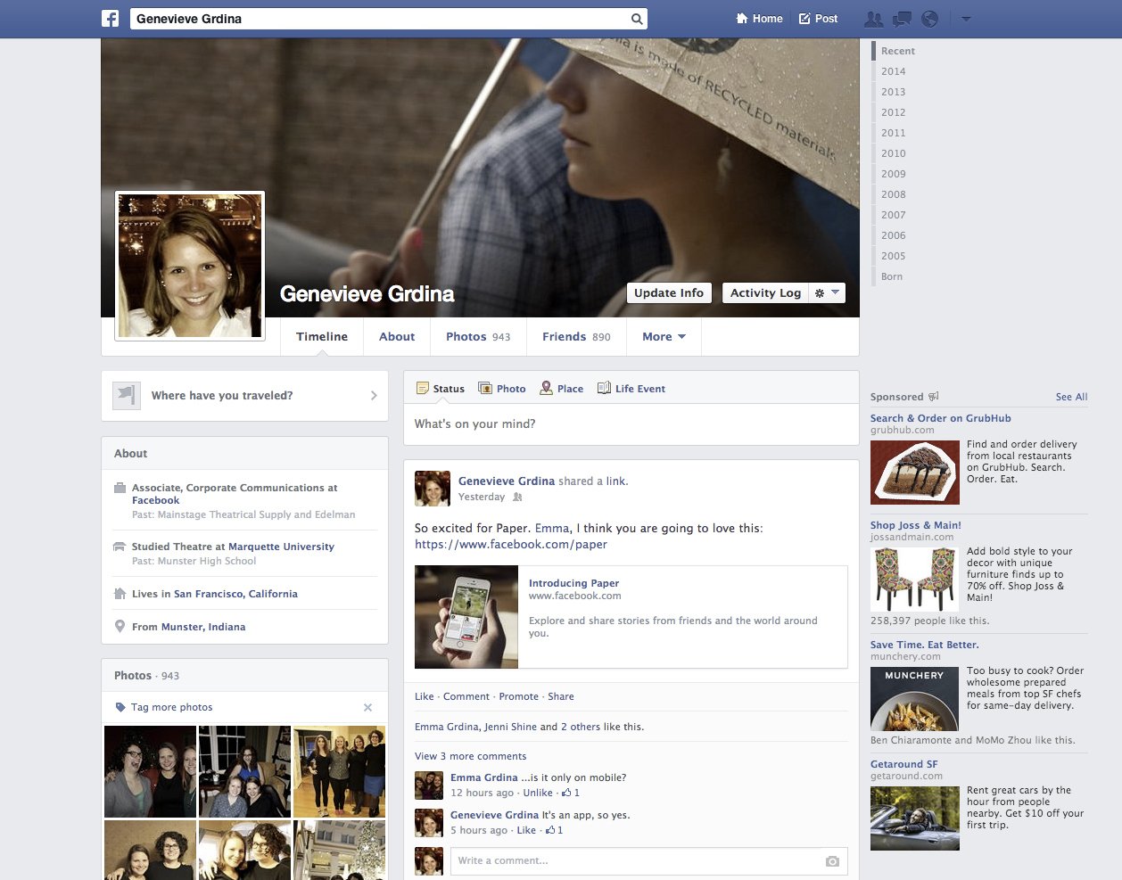
Task: Jump to year 2012 on the timeline
Action: 893,112
